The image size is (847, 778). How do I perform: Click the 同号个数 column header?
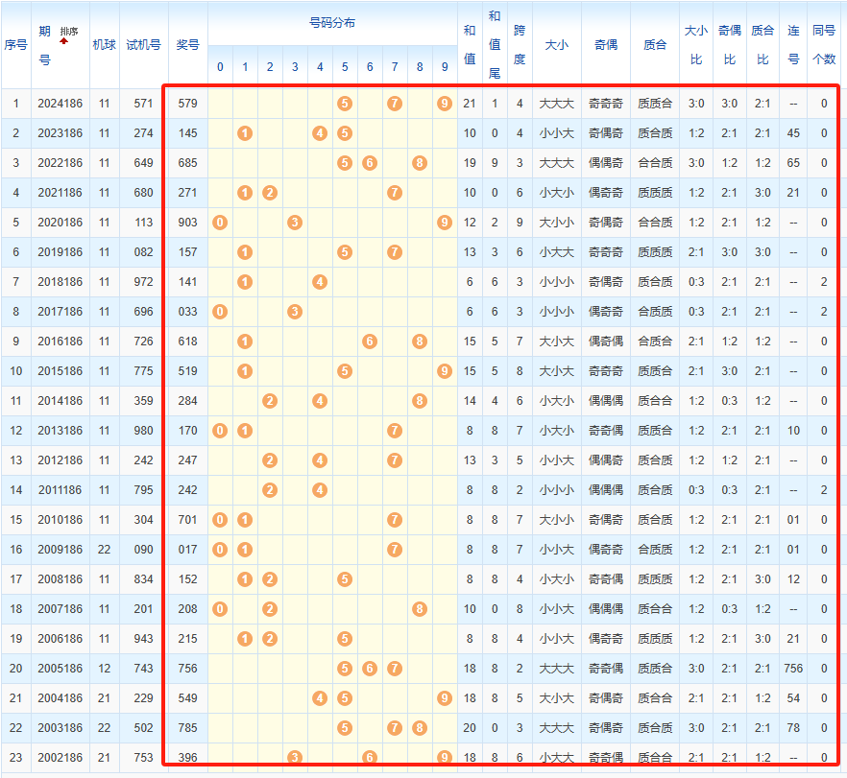[x=824, y=44]
